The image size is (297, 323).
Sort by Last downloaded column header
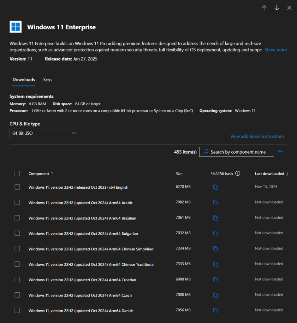point(269,174)
